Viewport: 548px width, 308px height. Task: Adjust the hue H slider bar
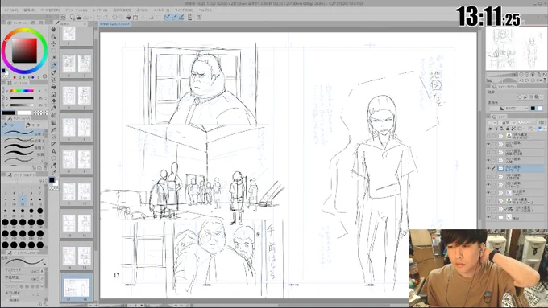[22, 91]
